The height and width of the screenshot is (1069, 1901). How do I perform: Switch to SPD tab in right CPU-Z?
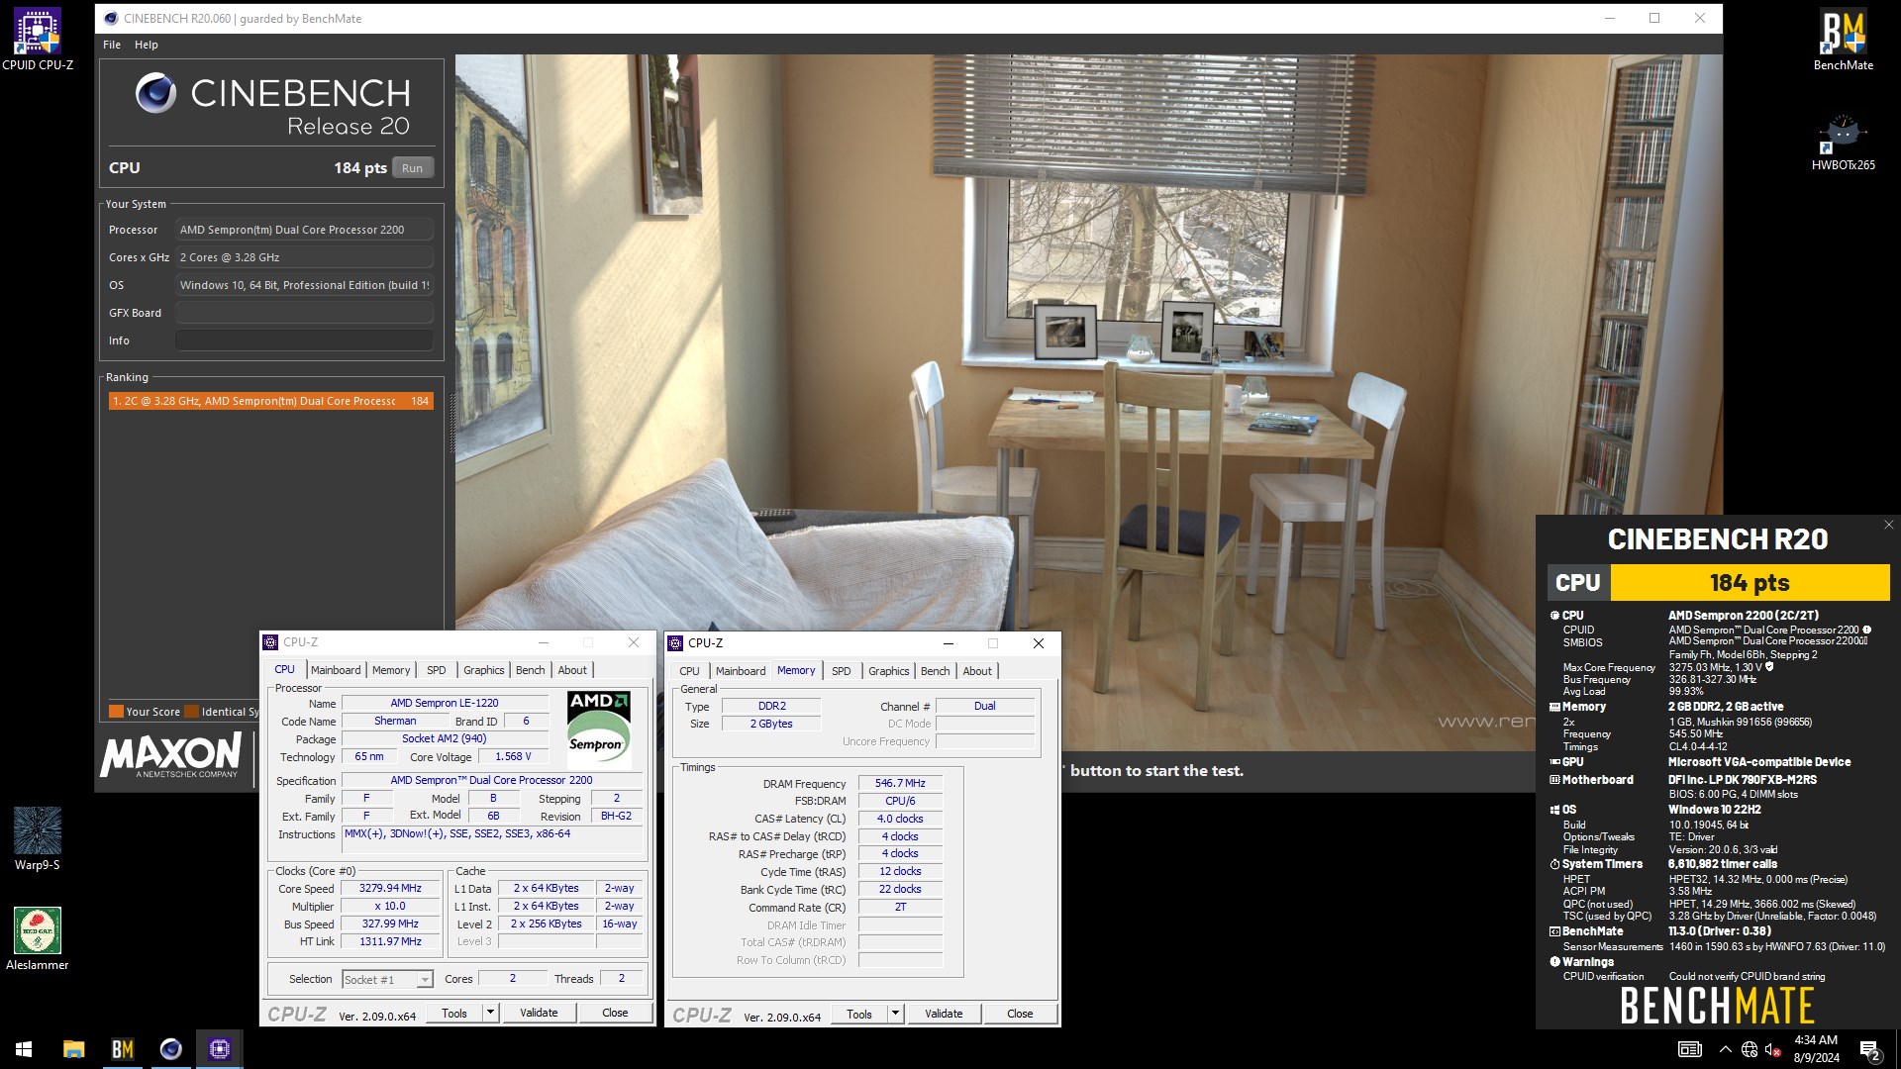pyautogui.click(x=842, y=671)
